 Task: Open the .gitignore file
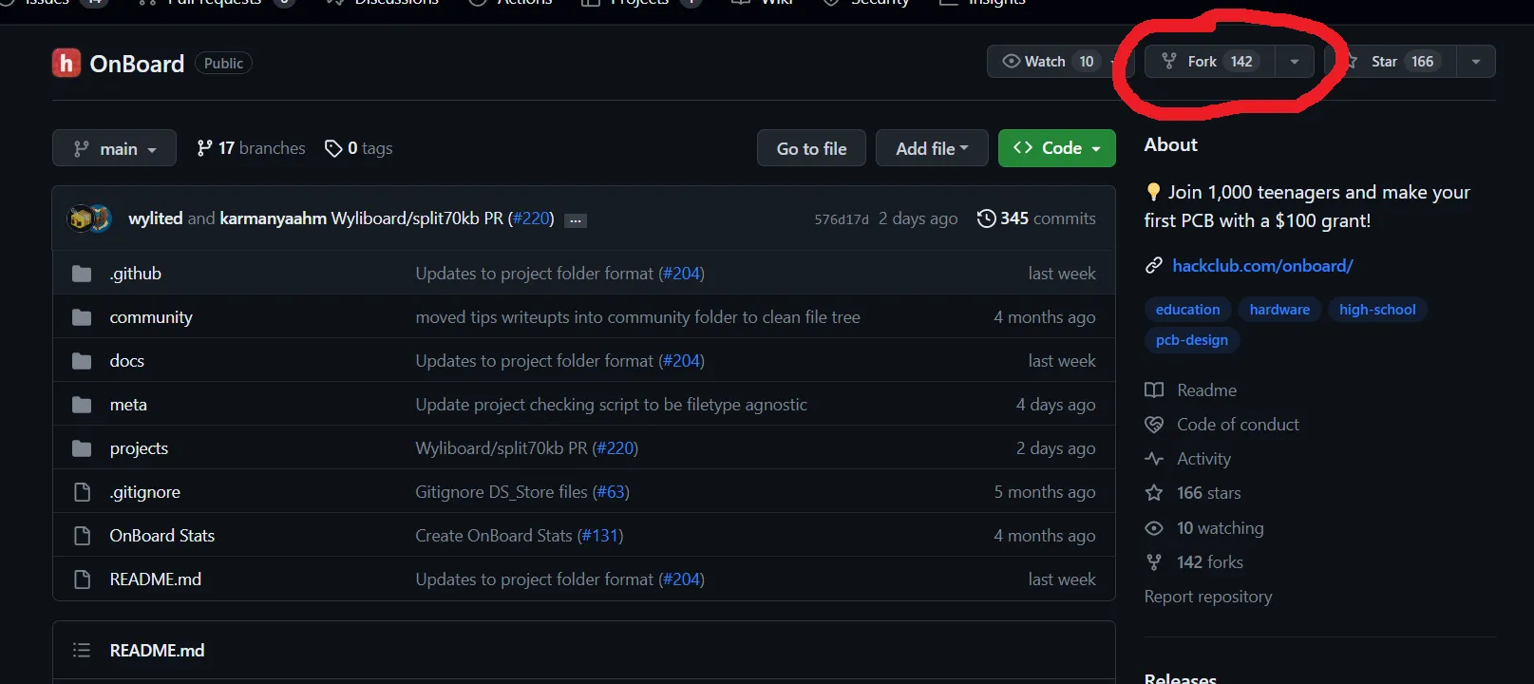pyautogui.click(x=145, y=492)
